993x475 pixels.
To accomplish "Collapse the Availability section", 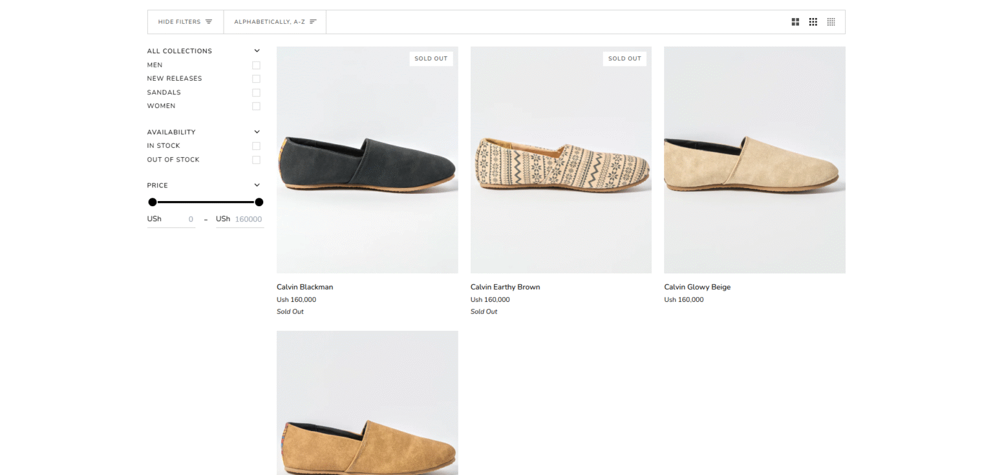I will [x=257, y=131].
